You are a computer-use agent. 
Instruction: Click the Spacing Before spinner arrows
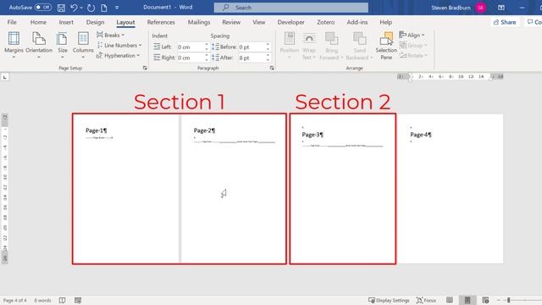268,47
